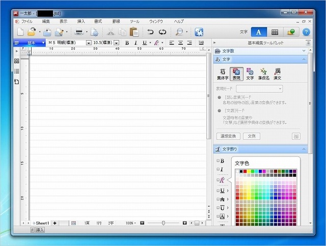Open the 罫線 menu
Screen dimensions: 326x246
click(116, 21)
